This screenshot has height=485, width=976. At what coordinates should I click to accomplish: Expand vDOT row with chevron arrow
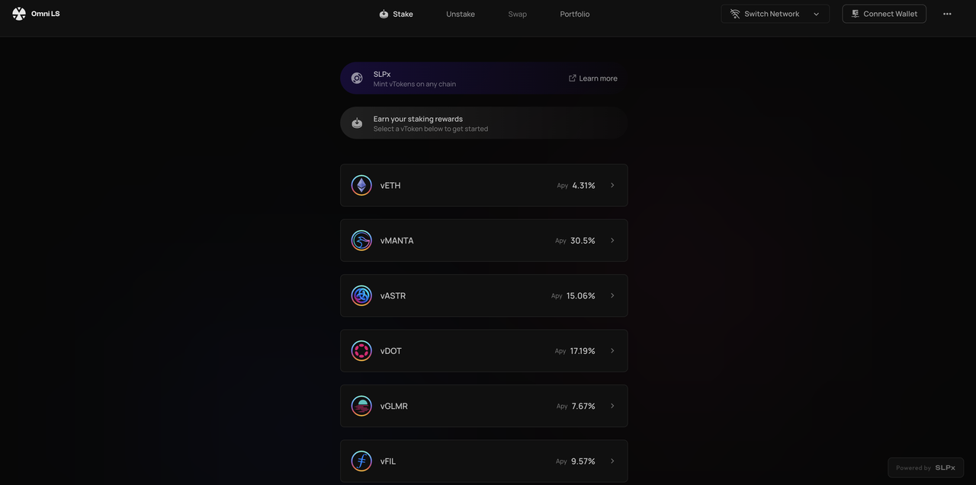click(x=612, y=351)
